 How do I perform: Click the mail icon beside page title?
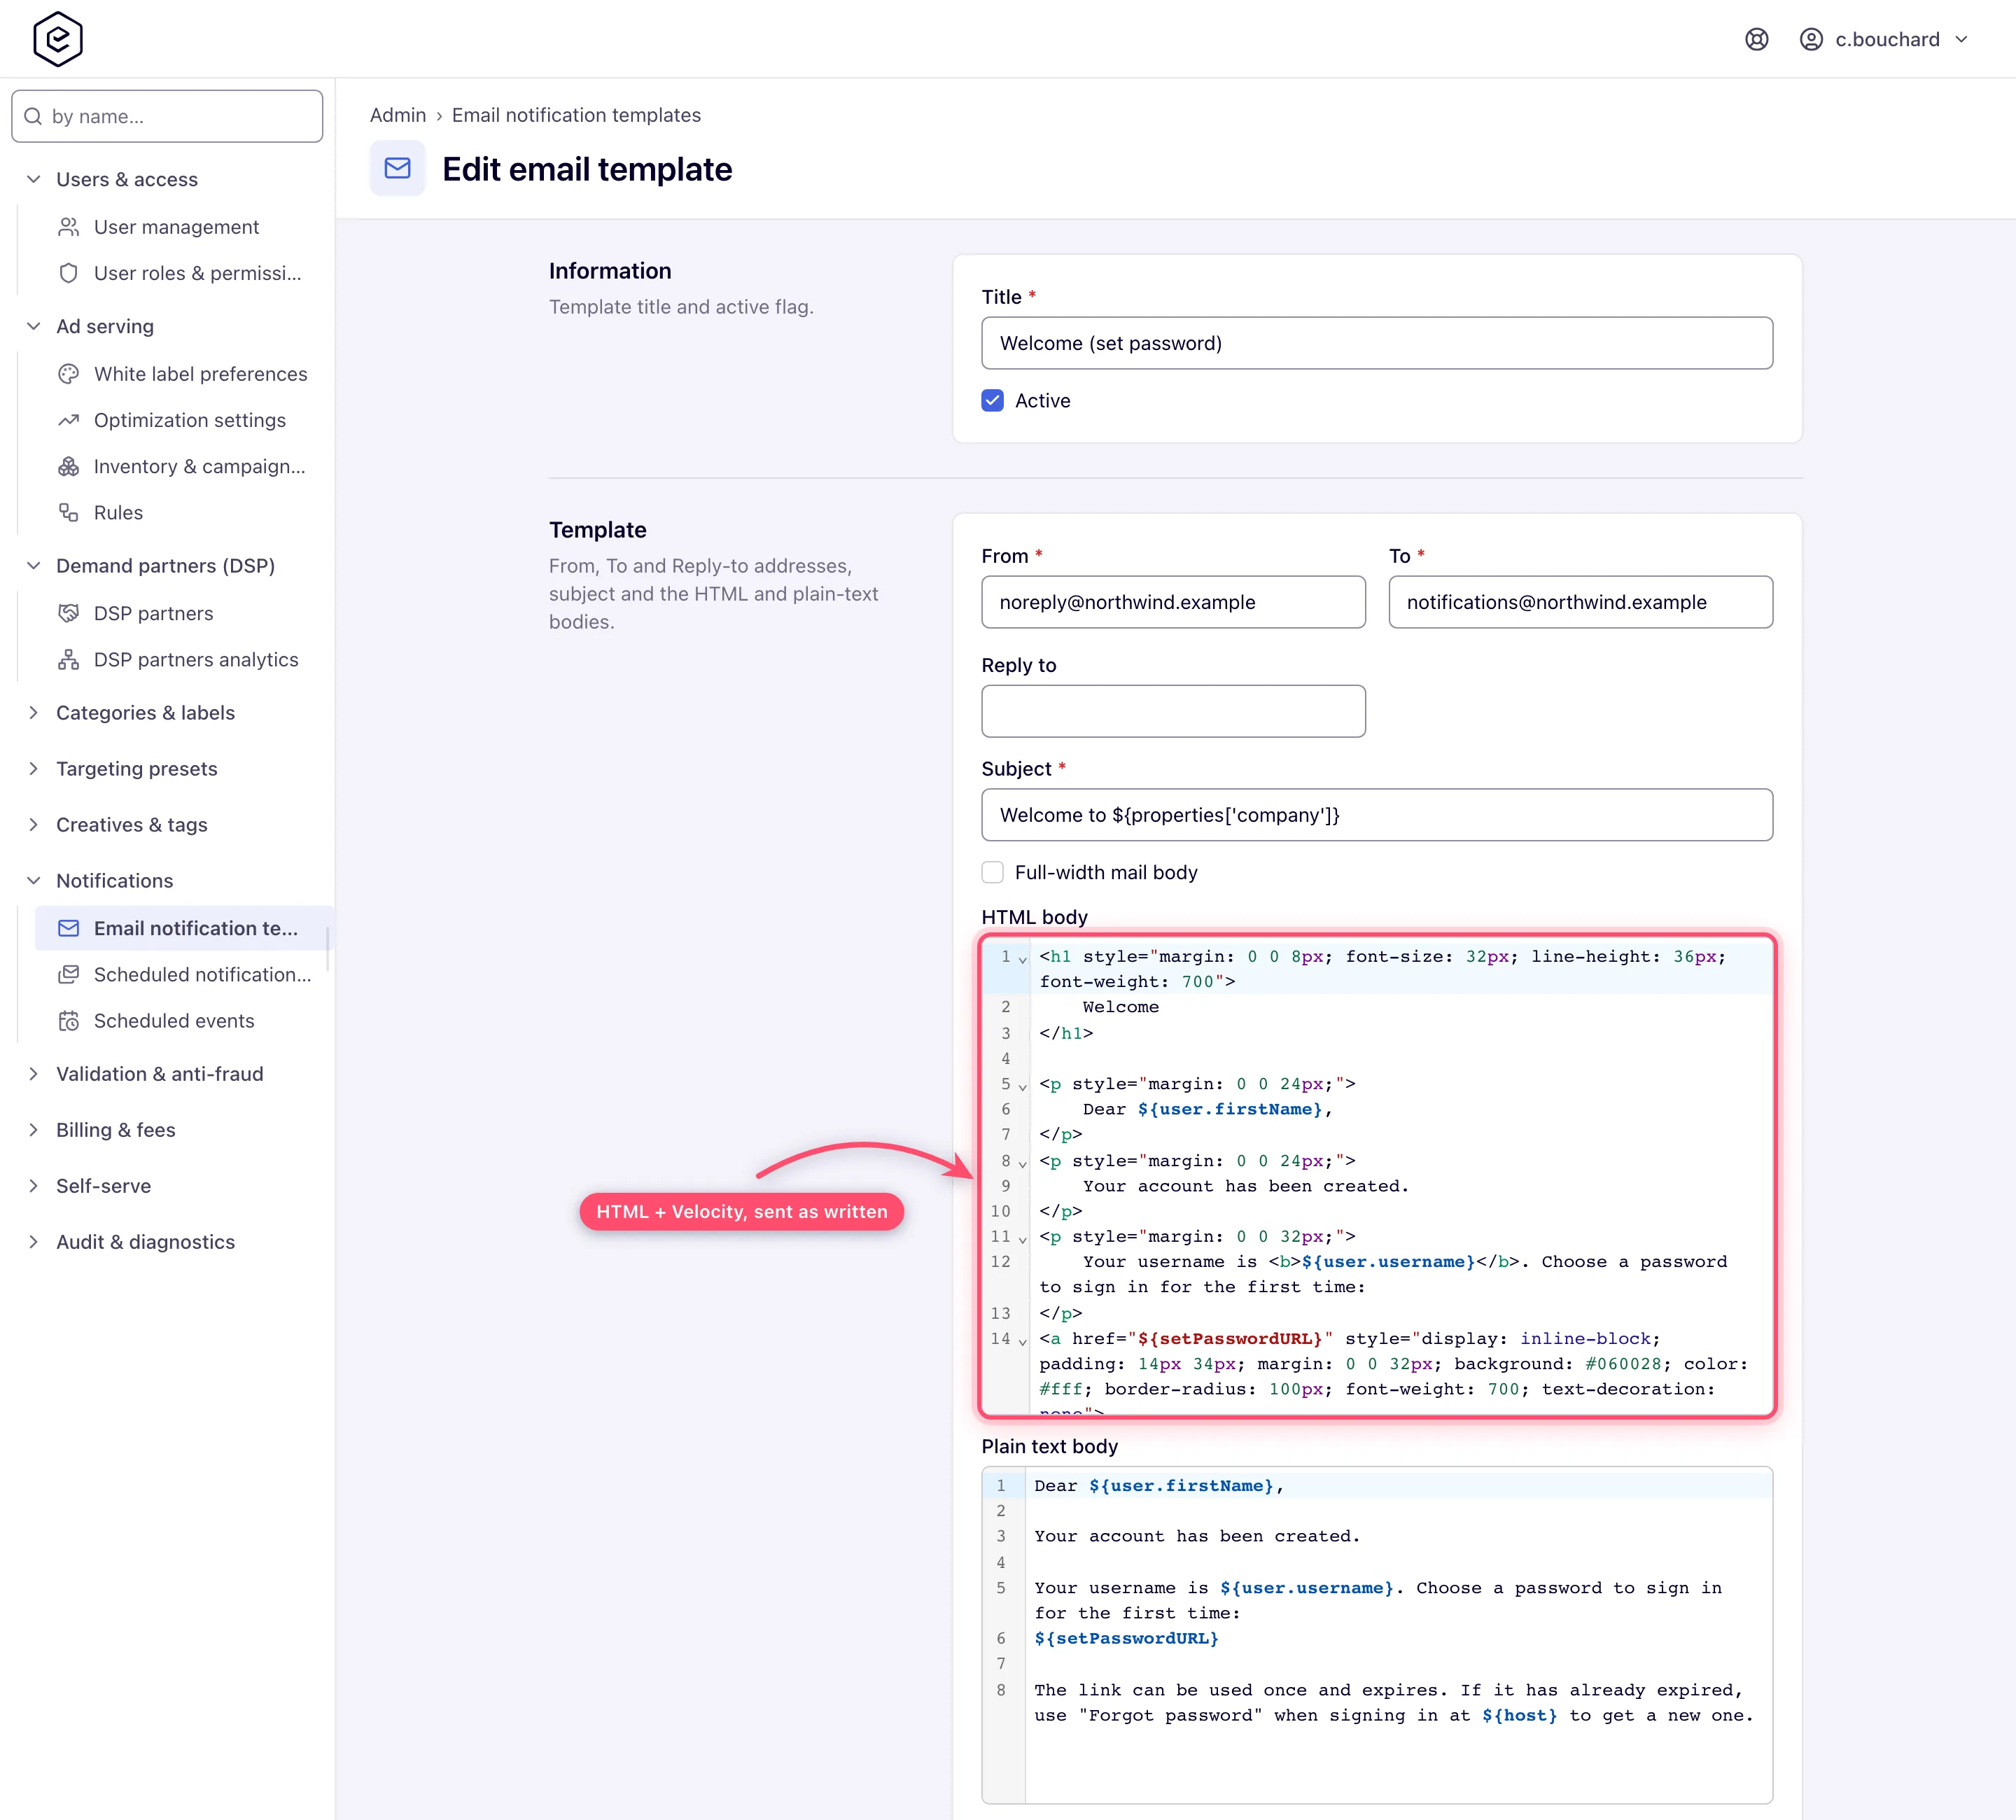pyautogui.click(x=397, y=168)
